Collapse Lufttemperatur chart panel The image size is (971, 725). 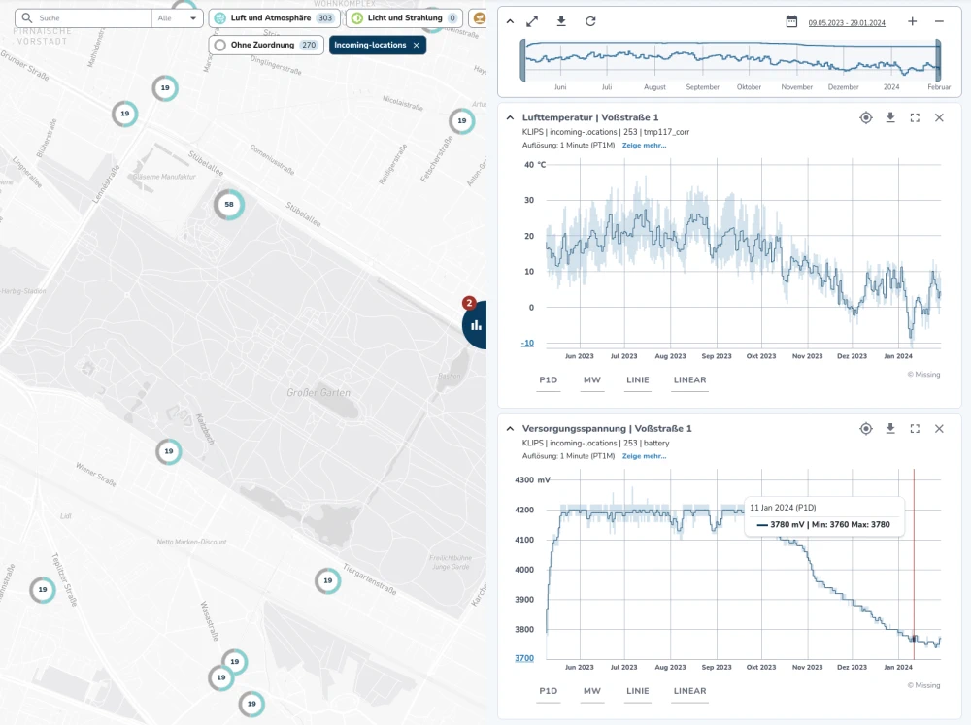click(510, 117)
